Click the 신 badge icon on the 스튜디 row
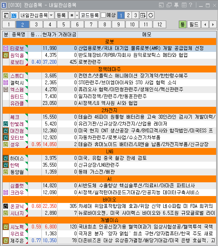Screen dimensions: 218x246 [6, 76]
